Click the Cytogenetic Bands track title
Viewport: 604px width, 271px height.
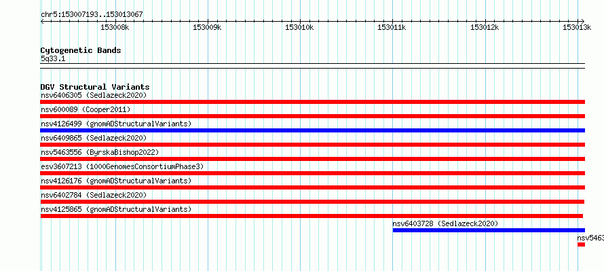tap(81, 50)
